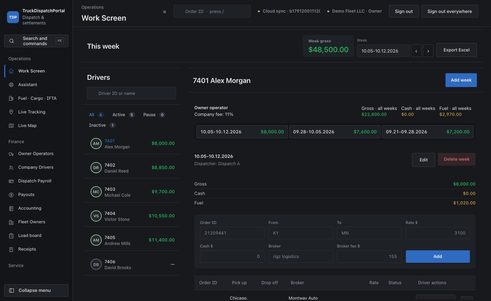Filter drivers by Pause tab
The width and height of the screenshot is (491, 301).
154,115
